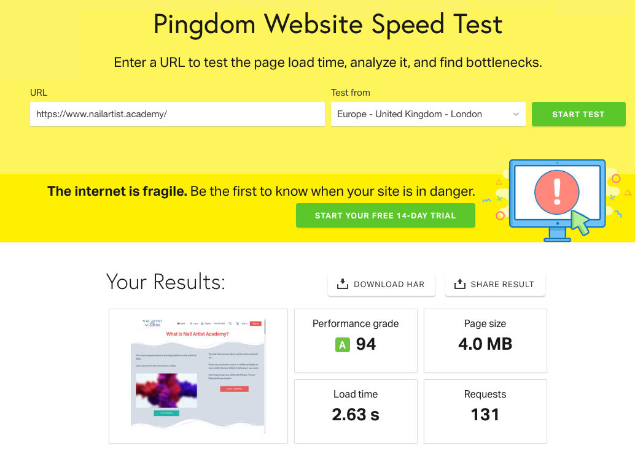Click the website preview thumbnail
The width and height of the screenshot is (635, 462).
tap(198, 375)
